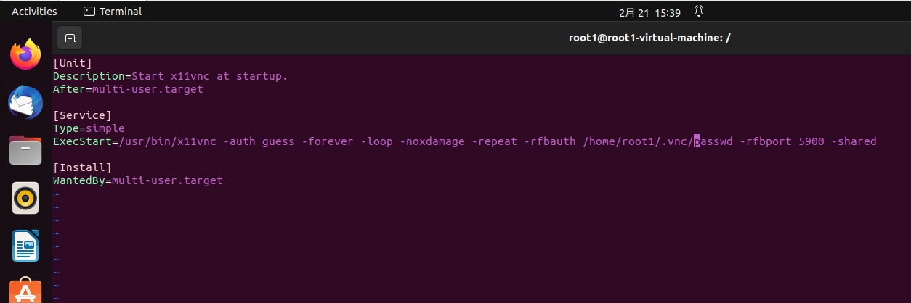Screen dimensions: 911x303
Task: Click the WantedBy=multi-user.target line
Action: (x=137, y=180)
